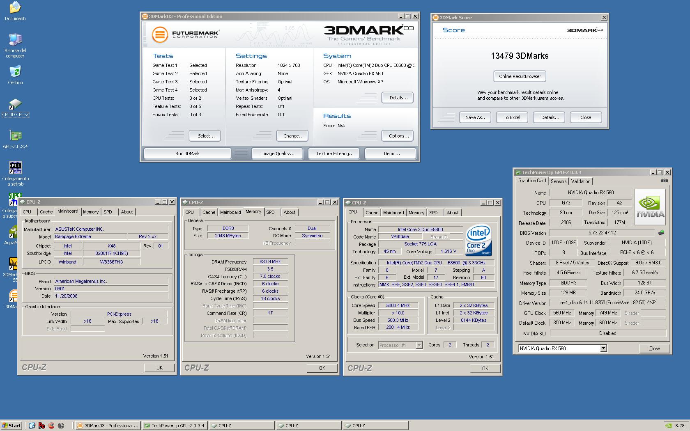This screenshot has width=690, height=431.
Task: Click Close button in 3DMark Score window
Action: (x=586, y=117)
